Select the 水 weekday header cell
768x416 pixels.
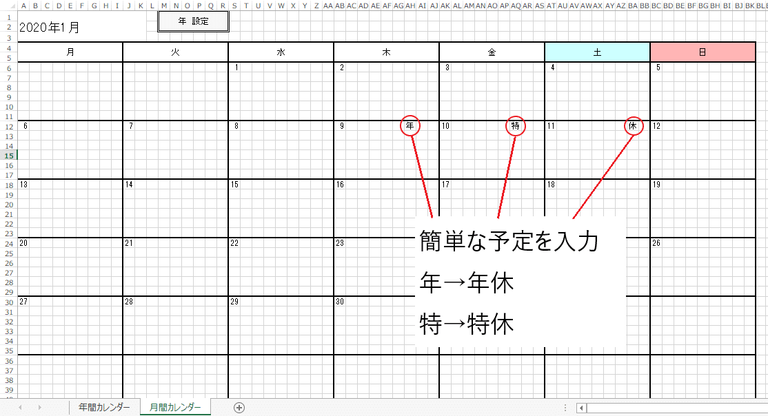click(280, 51)
